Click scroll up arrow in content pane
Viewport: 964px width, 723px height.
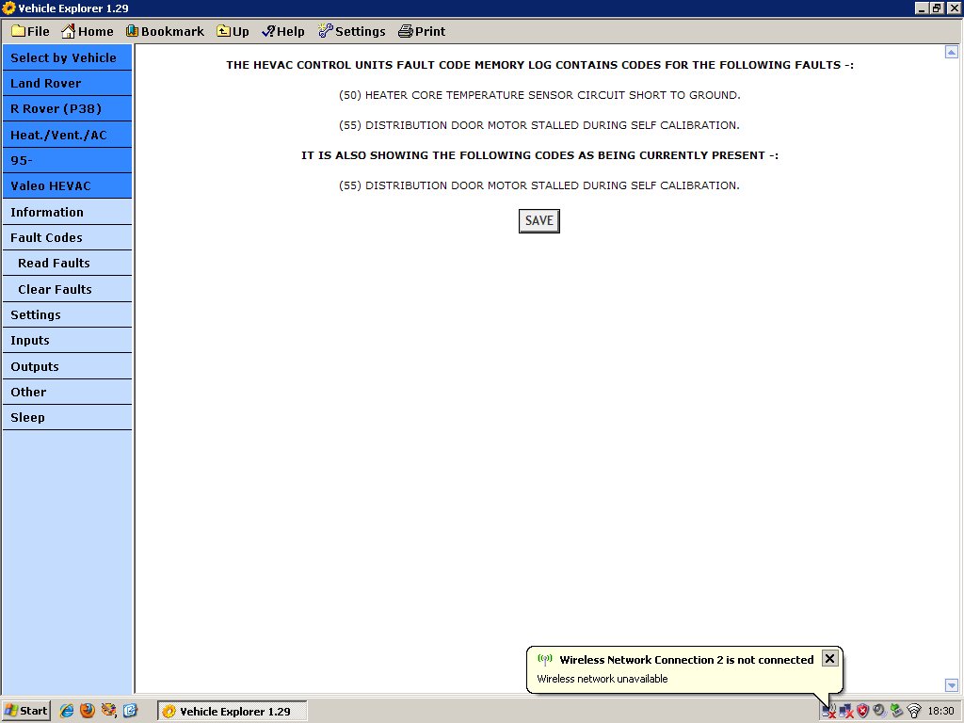coord(951,53)
